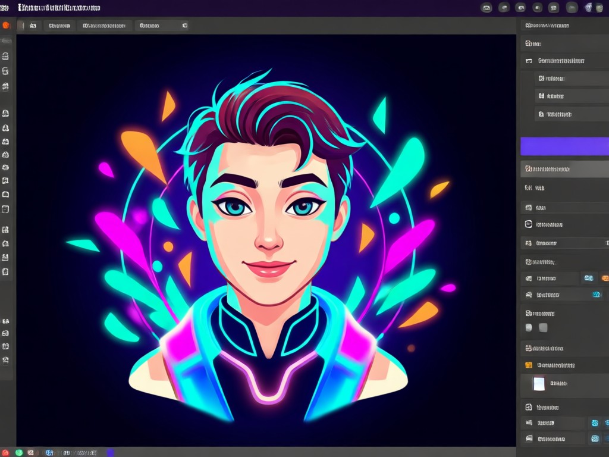Pick the light gray rounded swatch in the right panel

click(529, 328)
